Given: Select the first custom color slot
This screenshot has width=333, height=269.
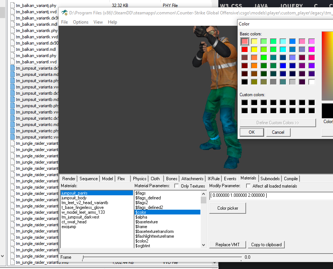Looking at the screenshot, I should click(x=245, y=103).
